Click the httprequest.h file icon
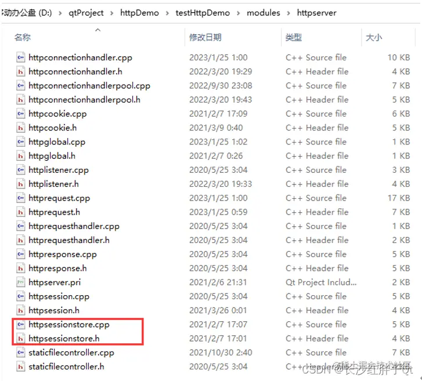422x381 pixels. [x=21, y=212]
